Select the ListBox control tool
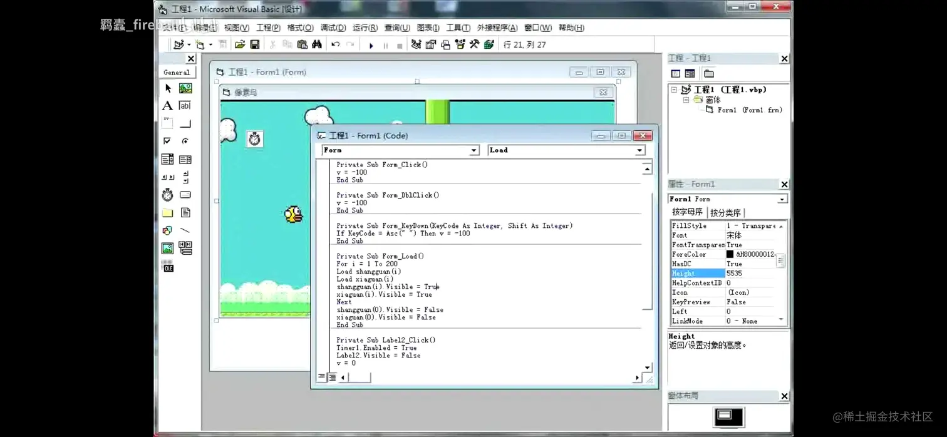The width and height of the screenshot is (947, 437). click(185, 159)
